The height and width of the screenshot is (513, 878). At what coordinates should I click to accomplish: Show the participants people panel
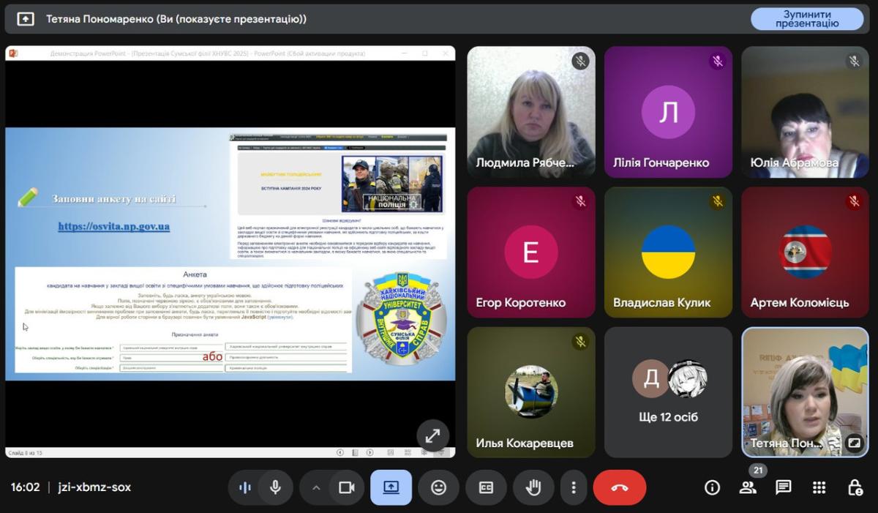coord(748,487)
